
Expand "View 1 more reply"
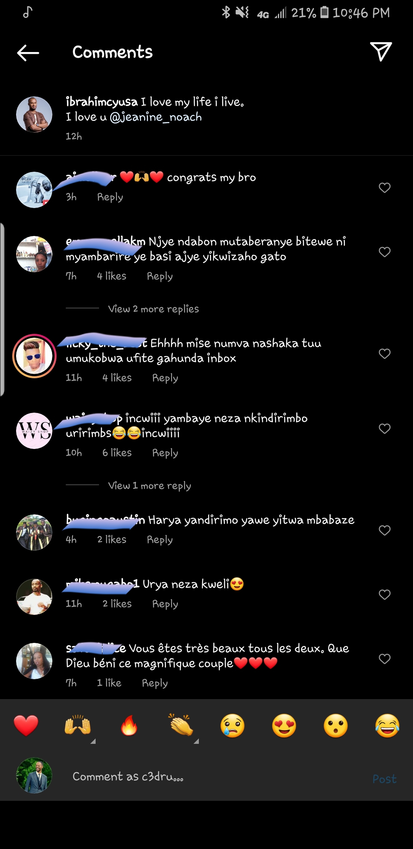pos(150,486)
